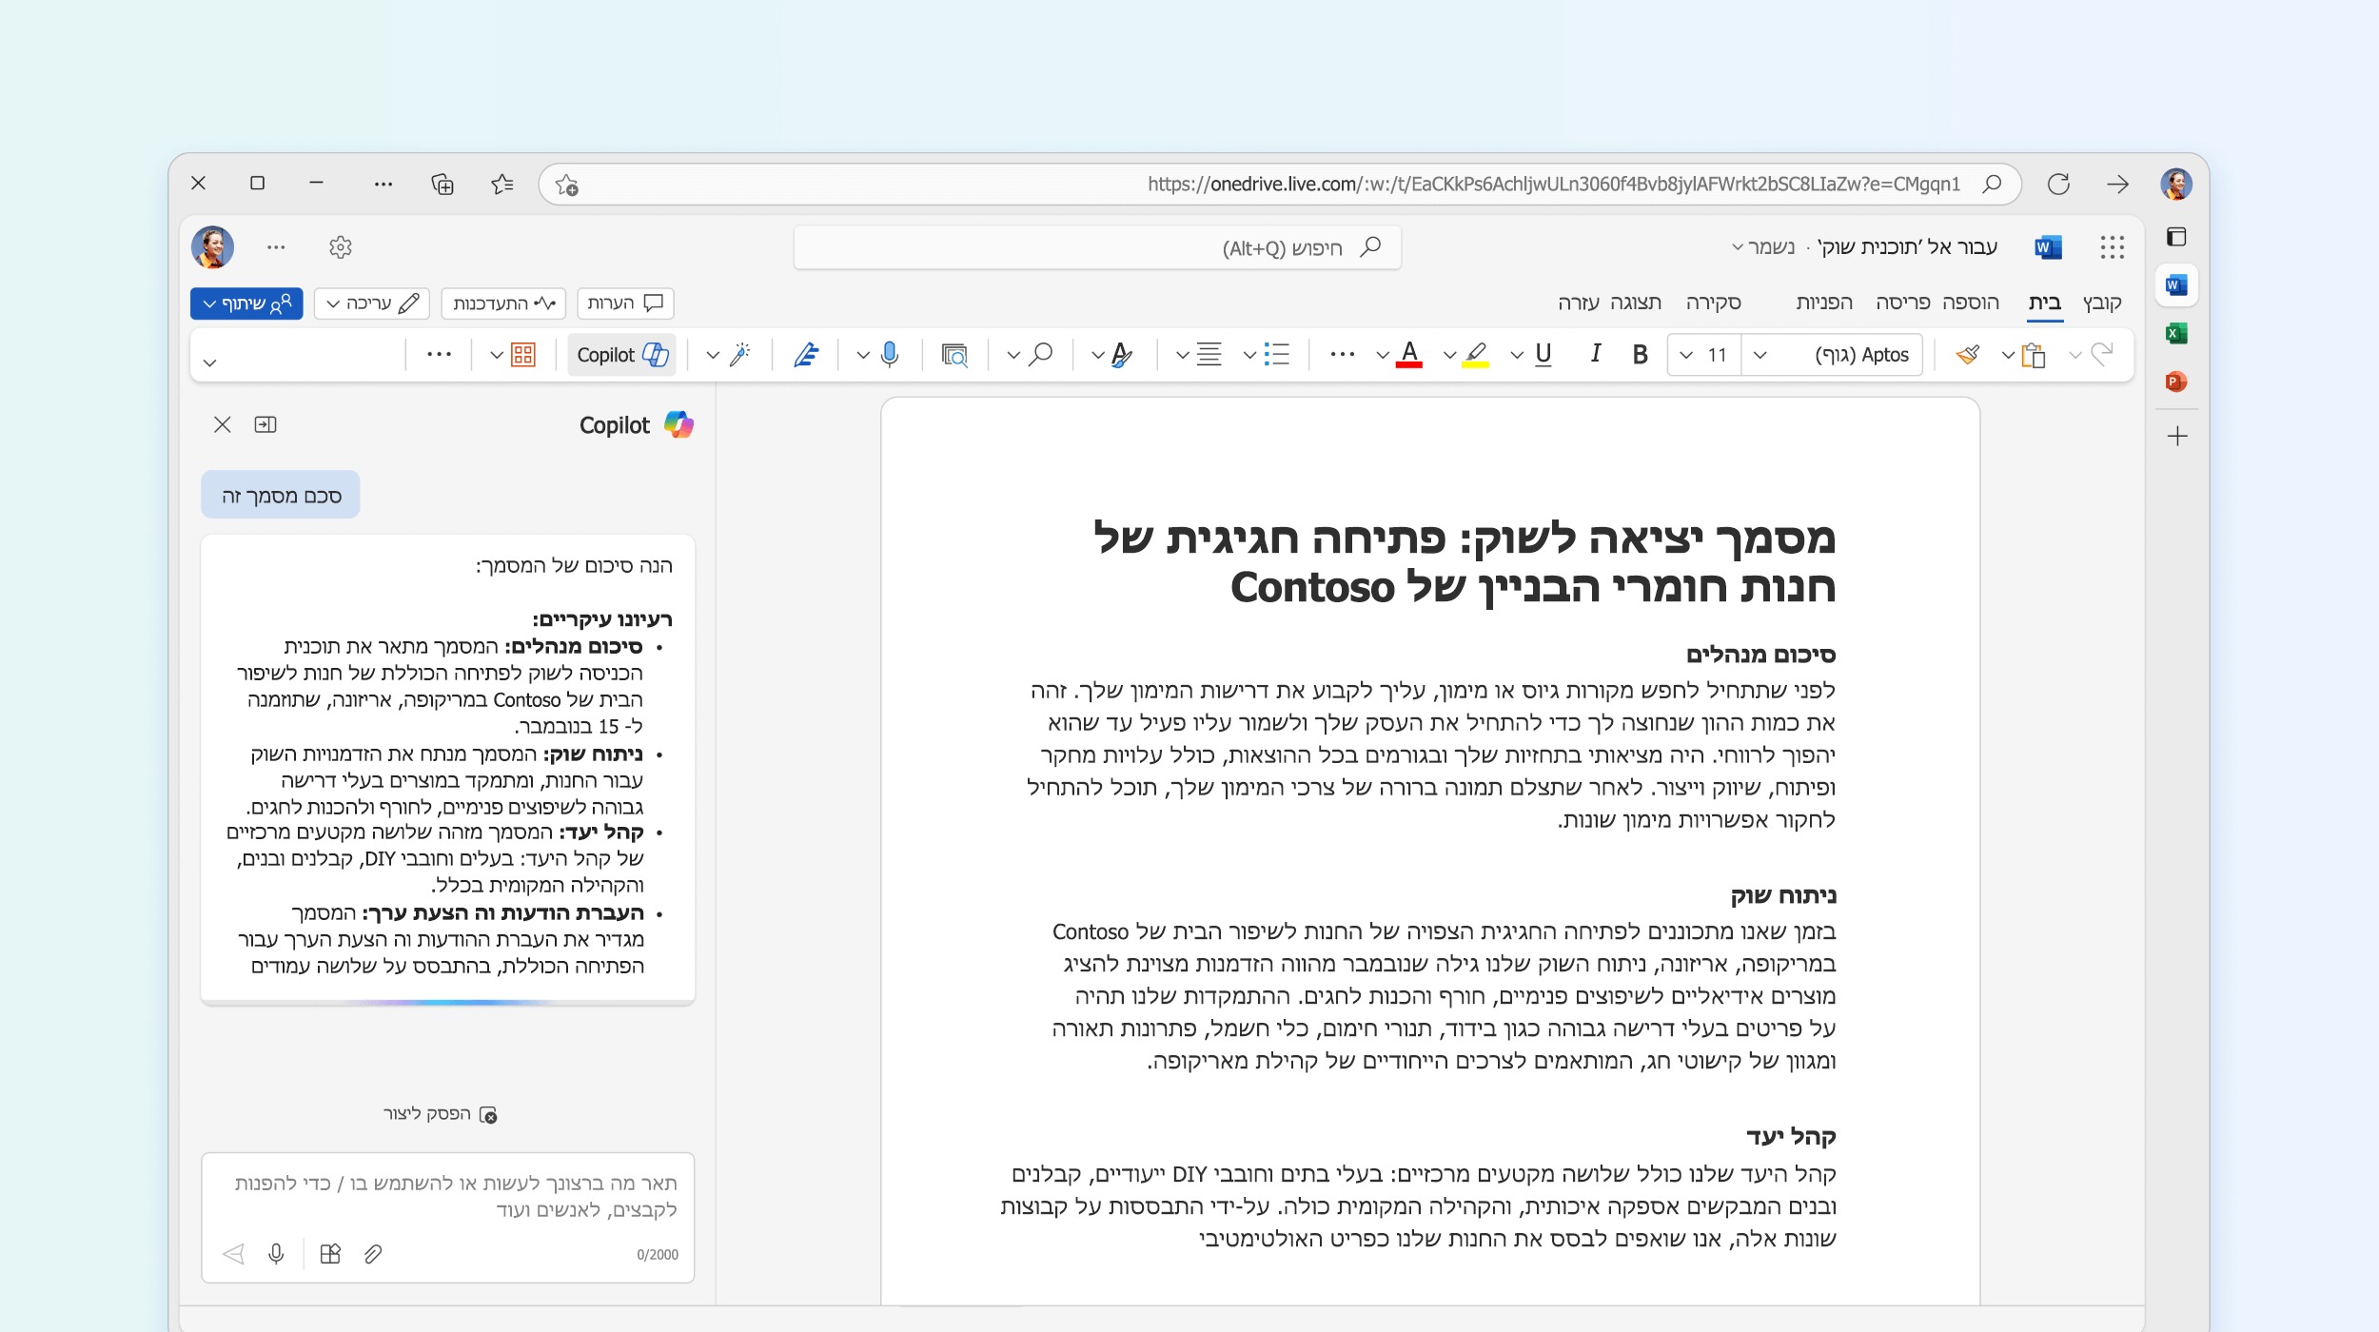Apply red font color
The width and height of the screenshot is (2379, 1332).
coord(1409,355)
